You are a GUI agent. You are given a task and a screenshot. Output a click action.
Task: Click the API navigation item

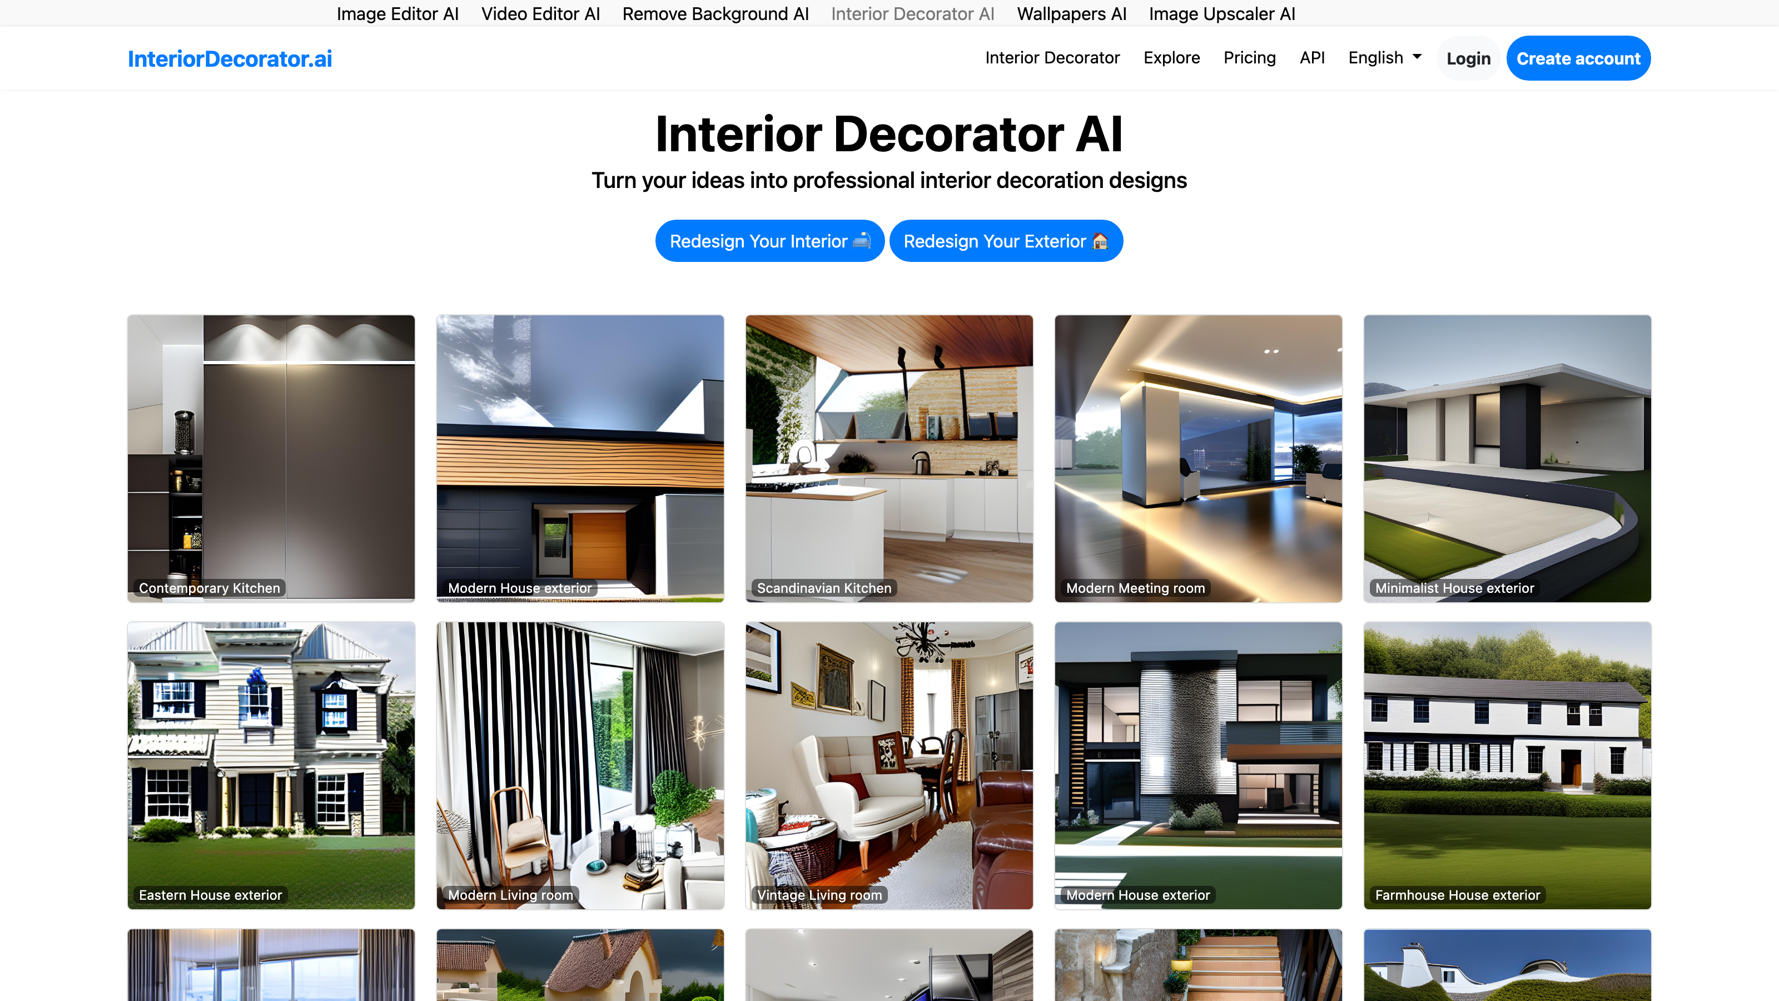1312,57
